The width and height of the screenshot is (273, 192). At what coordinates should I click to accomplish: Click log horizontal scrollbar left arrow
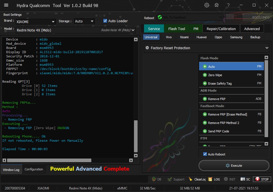[4, 160]
